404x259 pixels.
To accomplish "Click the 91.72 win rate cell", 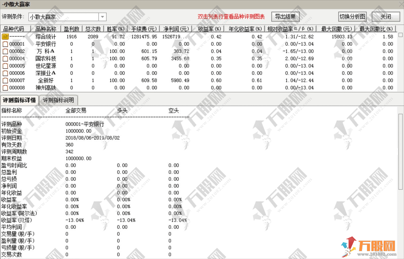I will pos(118,37).
